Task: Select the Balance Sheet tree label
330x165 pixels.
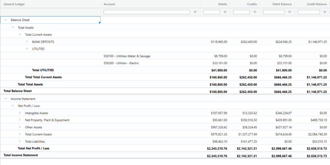Action: [x=20, y=20]
